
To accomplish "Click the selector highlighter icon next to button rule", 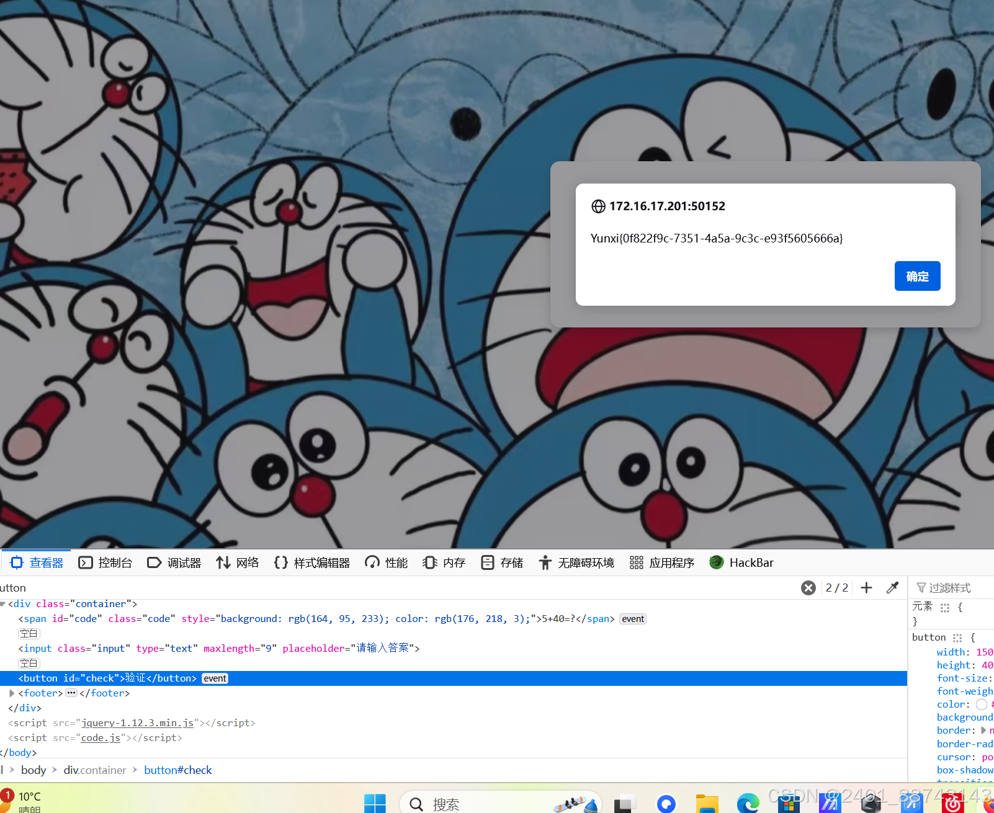I will [957, 638].
